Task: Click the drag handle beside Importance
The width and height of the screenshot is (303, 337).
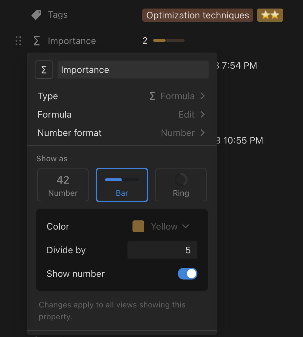Action: point(18,41)
